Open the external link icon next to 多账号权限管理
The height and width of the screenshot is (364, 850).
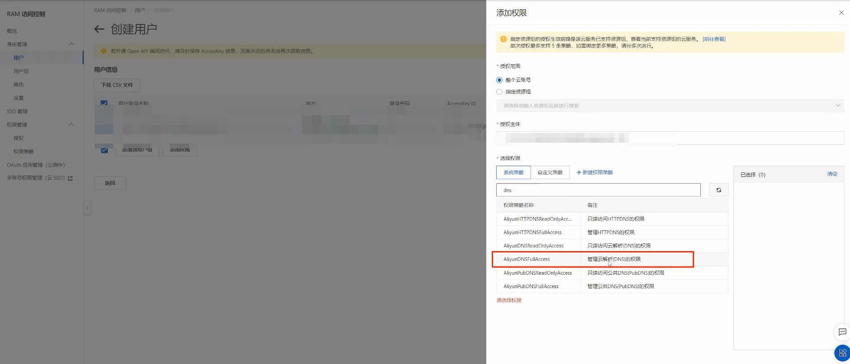(x=70, y=178)
